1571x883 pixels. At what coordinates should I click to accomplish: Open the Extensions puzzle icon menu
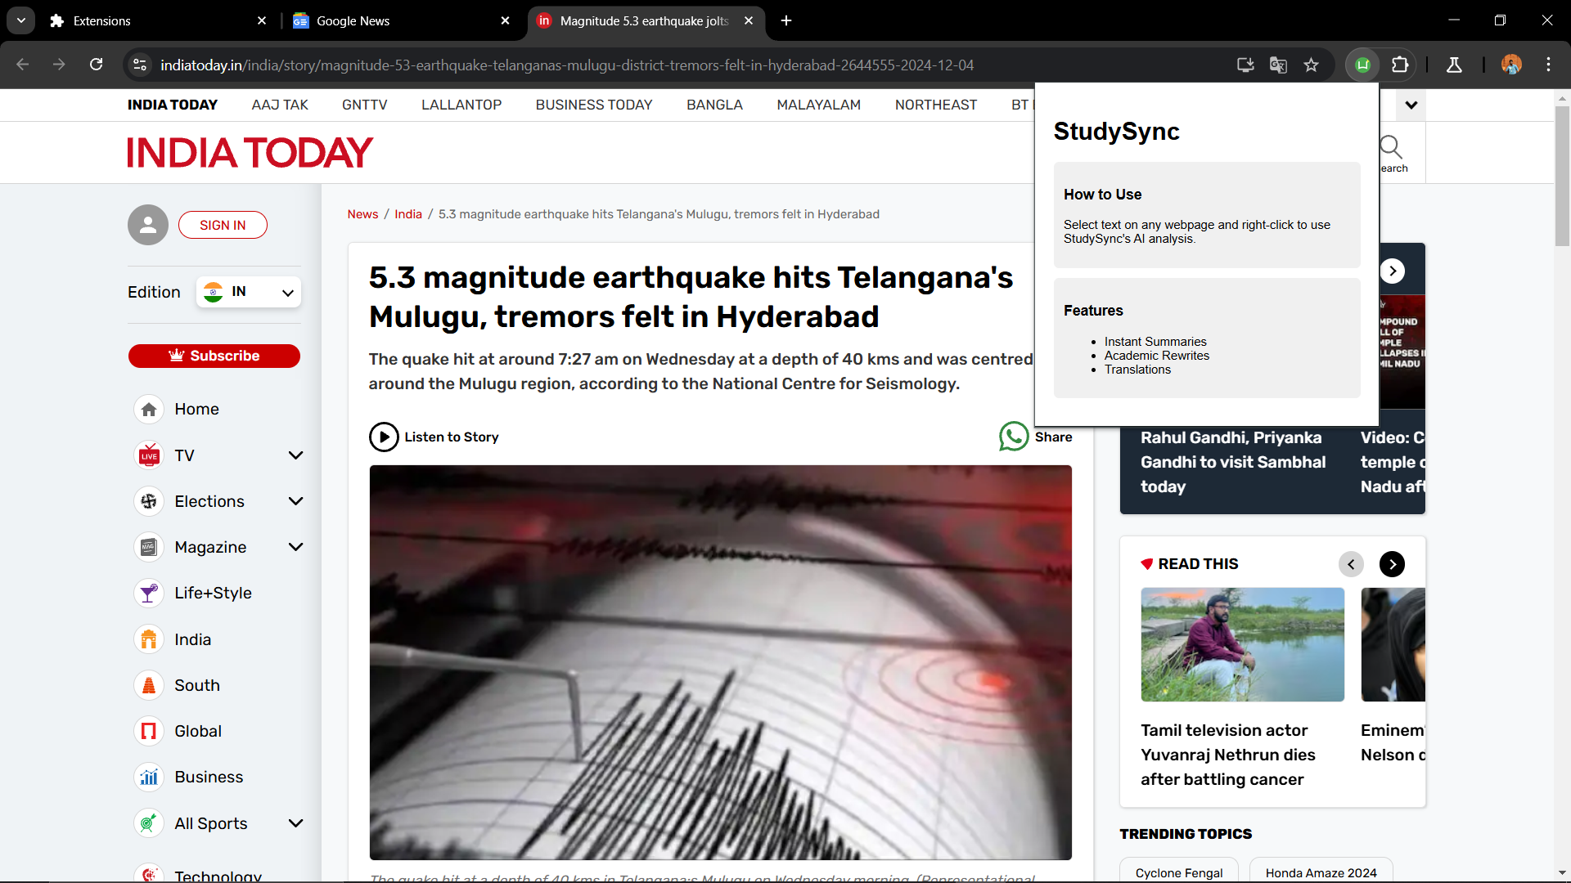point(1400,65)
